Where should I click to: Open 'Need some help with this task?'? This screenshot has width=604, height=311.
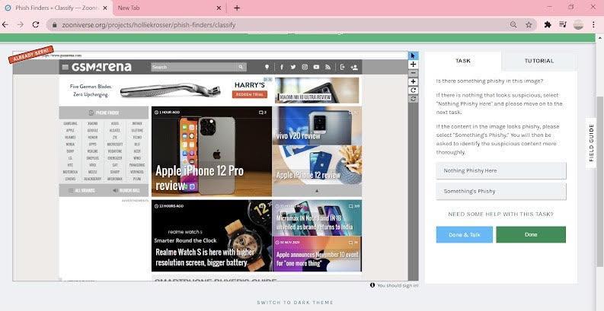pos(500,214)
